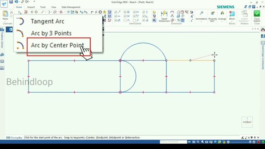Image resolution: width=265 pixels, height=149 pixels.
Task: Apply the Concentric relationship icon
Action: pos(100,12)
